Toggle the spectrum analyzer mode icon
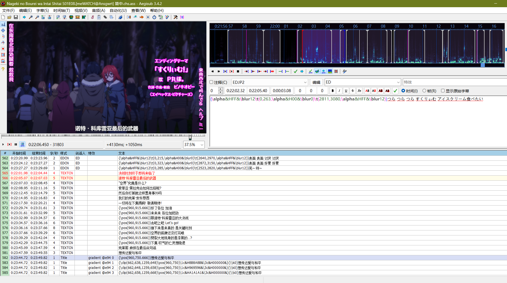The image size is (507, 283). point(330,71)
